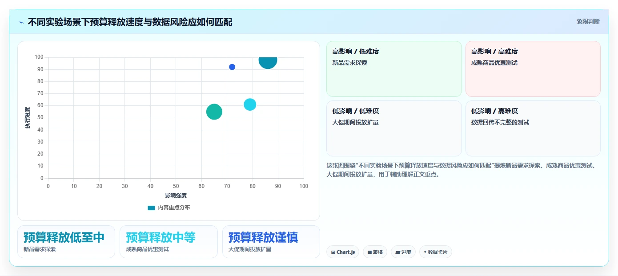The width and height of the screenshot is (618, 276).
Task: Click 大促期间投放扩量 text in quadrant card
Action: tap(355, 122)
